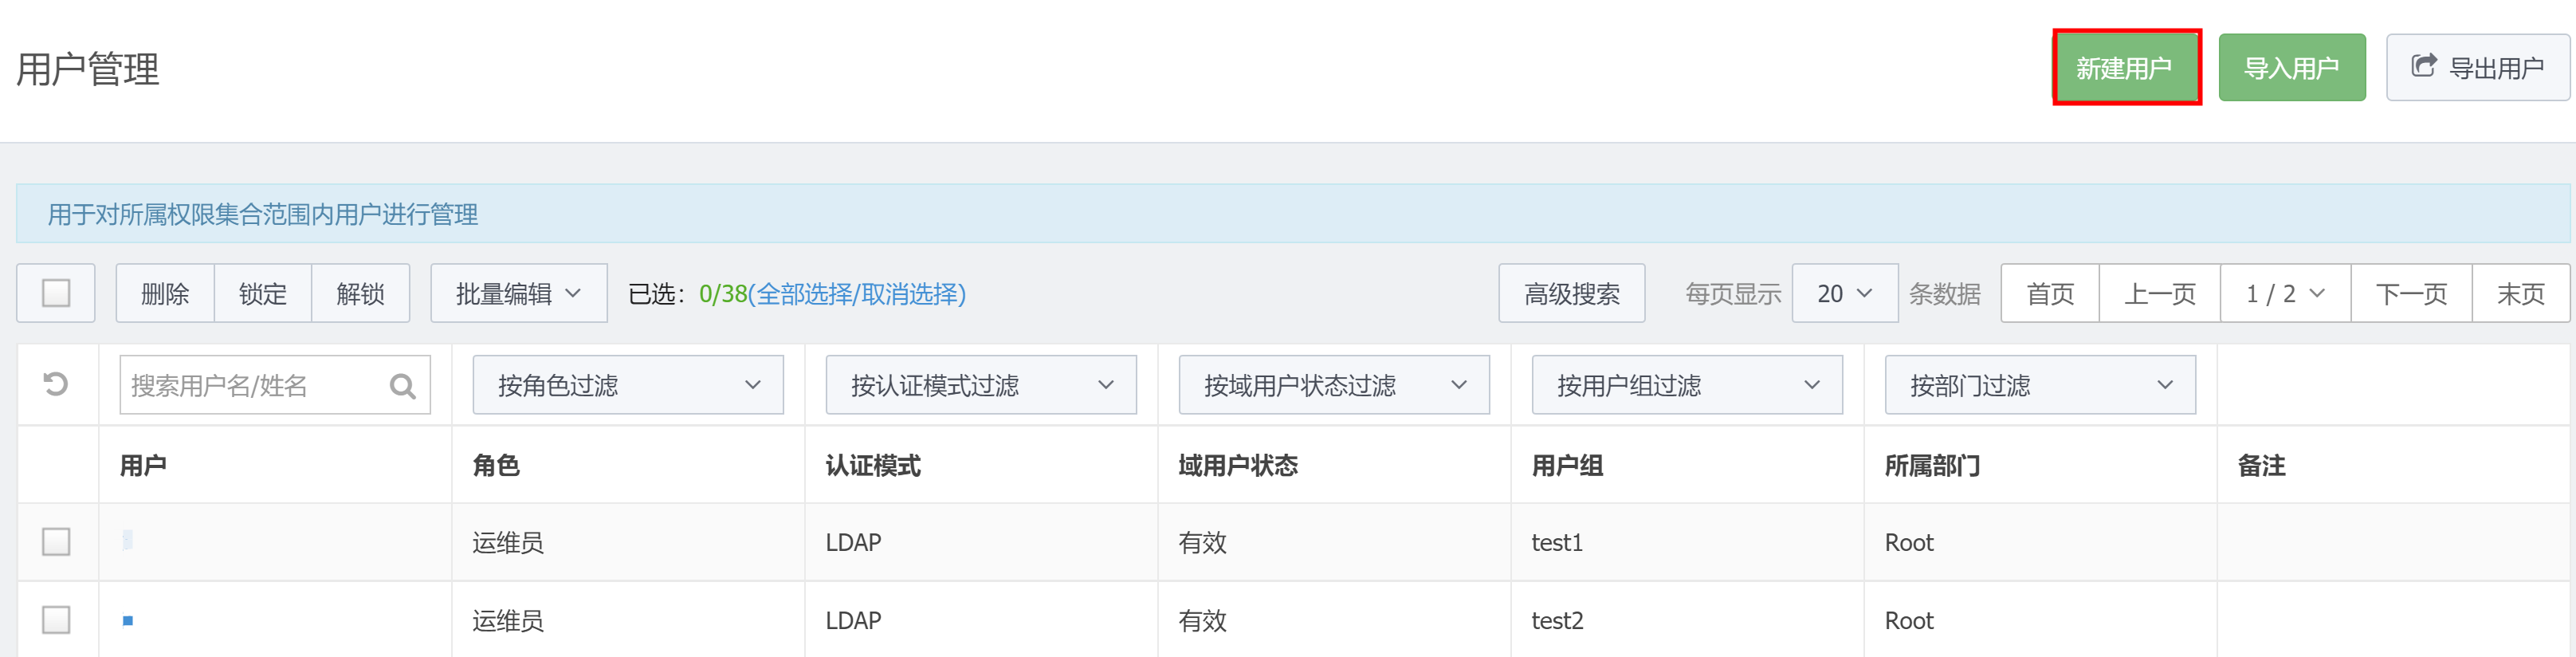Go to 首页 first page
Screen dimensions: 2576x657
(x=2050, y=293)
